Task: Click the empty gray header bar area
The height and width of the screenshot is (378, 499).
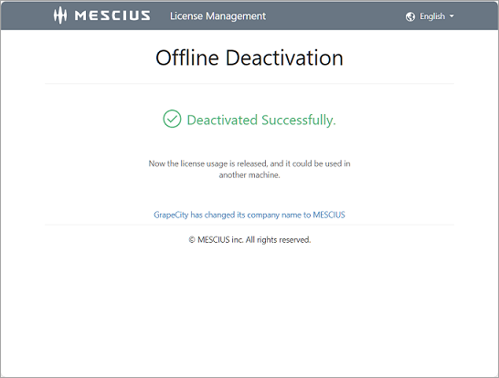Action: tap(334, 16)
